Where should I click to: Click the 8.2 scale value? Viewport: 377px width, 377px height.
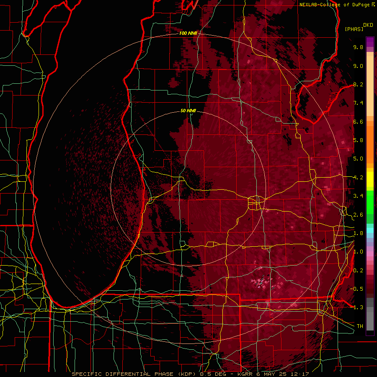pos(358,85)
